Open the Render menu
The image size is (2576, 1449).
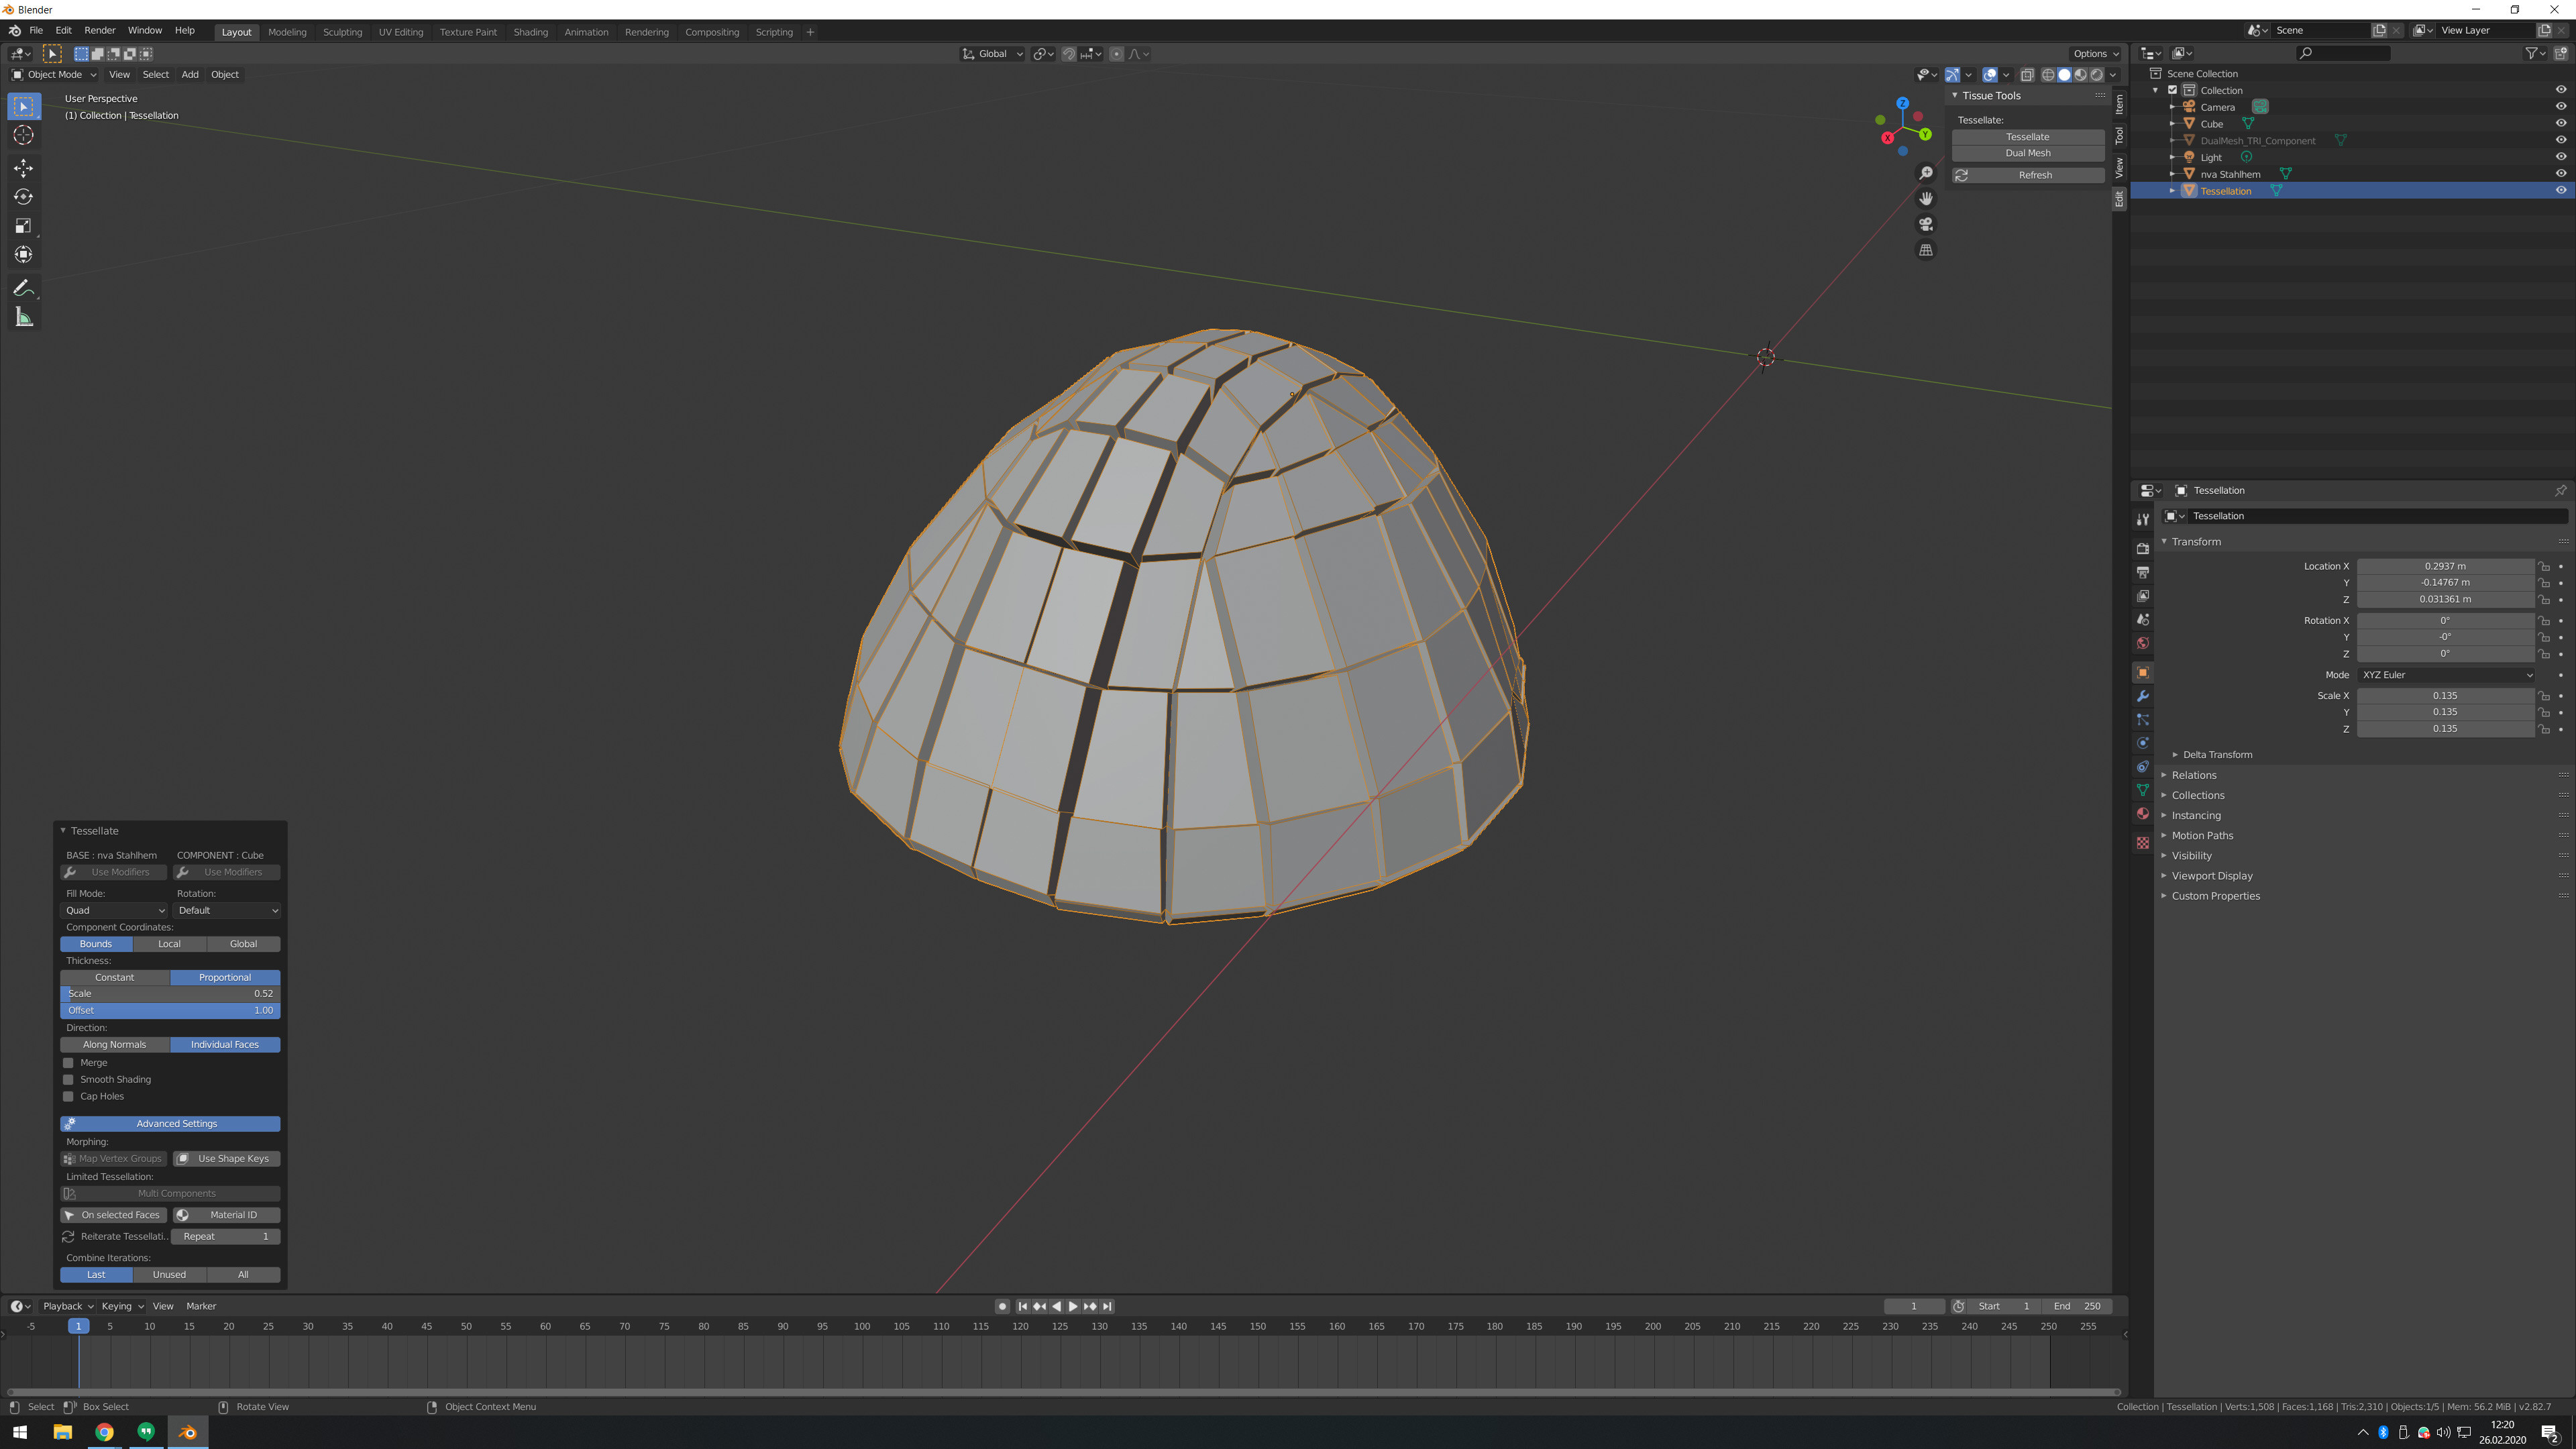coord(100,31)
